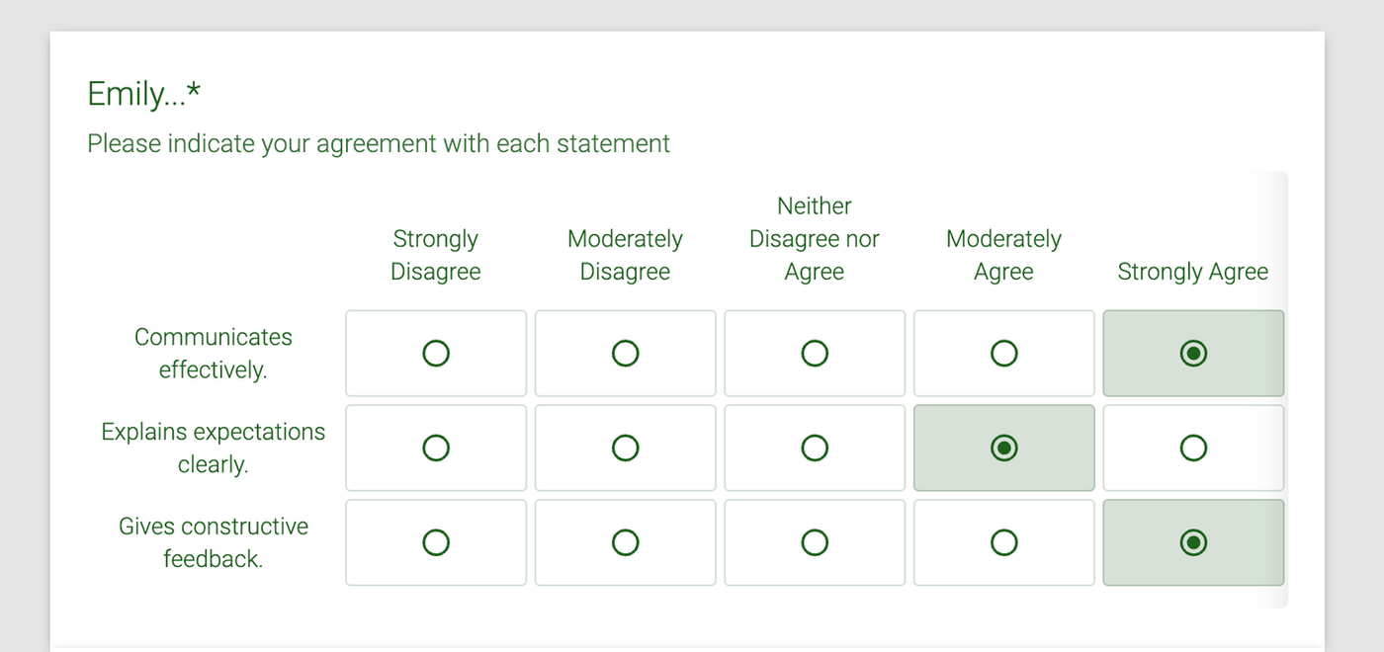Click the Communicates effectively row label
The height and width of the screenshot is (652, 1384).
tap(214, 353)
